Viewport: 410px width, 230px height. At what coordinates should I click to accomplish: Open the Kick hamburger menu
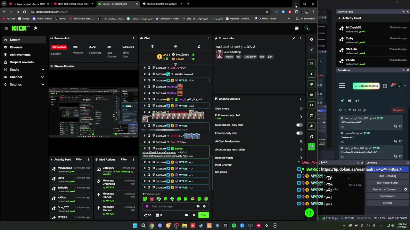point(6,28)
